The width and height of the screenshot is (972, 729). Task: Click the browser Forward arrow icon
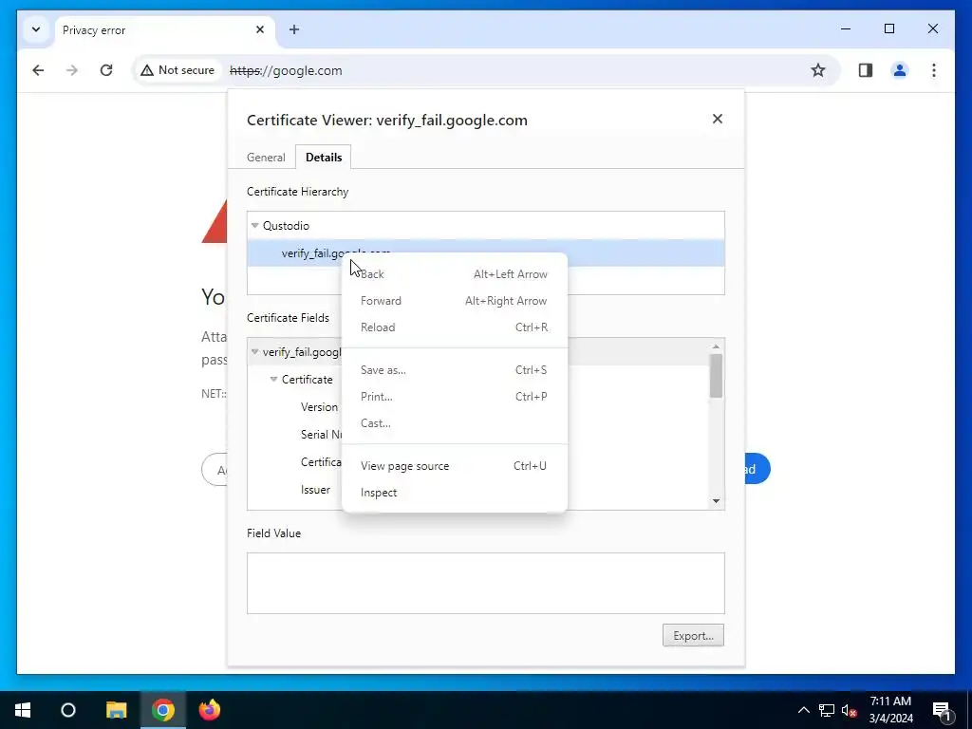point(72,70)
